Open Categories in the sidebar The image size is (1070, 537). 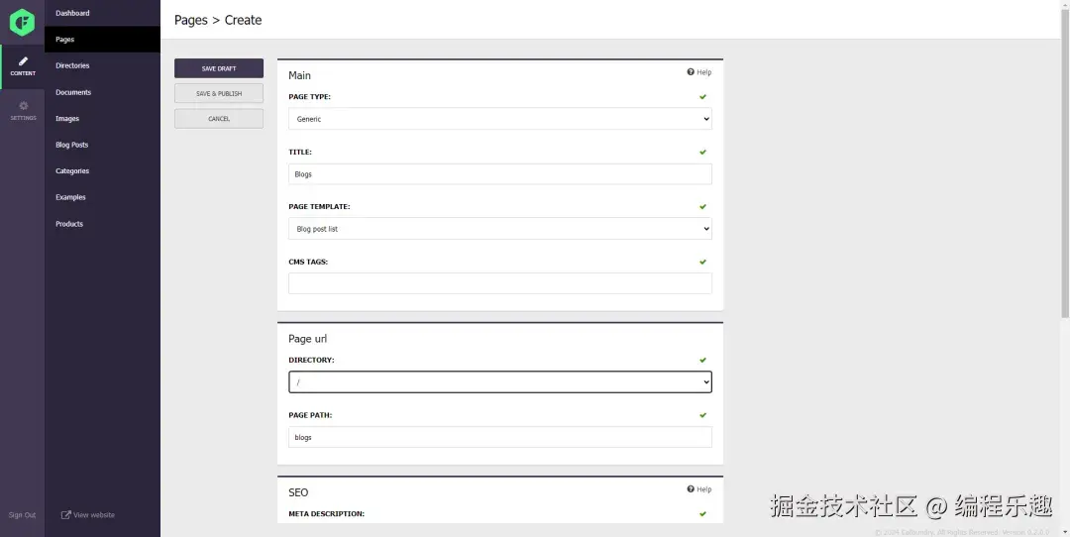pyautogui.click(x=102, y=171)
